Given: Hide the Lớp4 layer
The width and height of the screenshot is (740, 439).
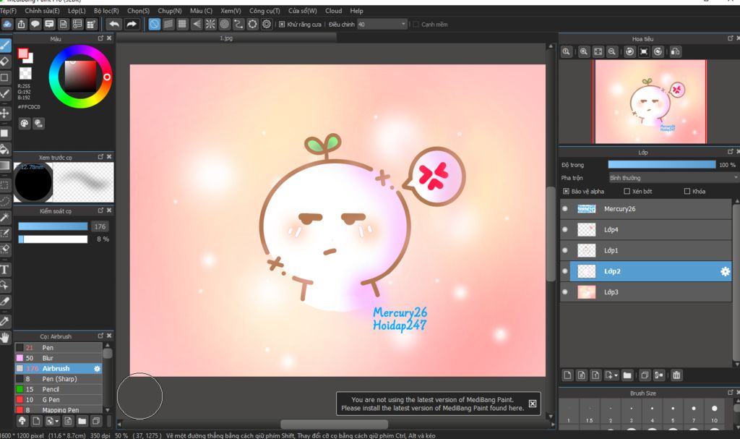Looking at the screenshot, I should click(x=565, y=229).
